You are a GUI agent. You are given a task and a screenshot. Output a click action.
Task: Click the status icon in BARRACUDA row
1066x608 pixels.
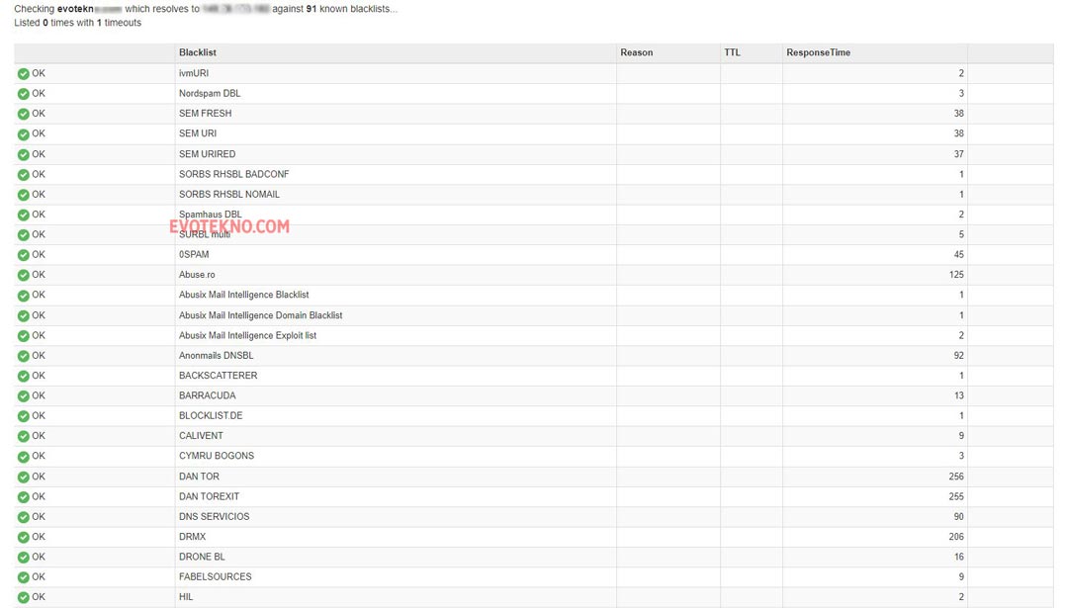click(x=23, y=395)
